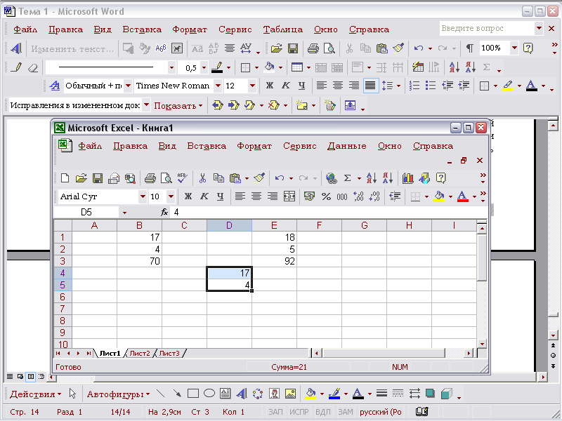Toggle Excel bold Ж button
The image size is (562, 421).
pos(188,196)
